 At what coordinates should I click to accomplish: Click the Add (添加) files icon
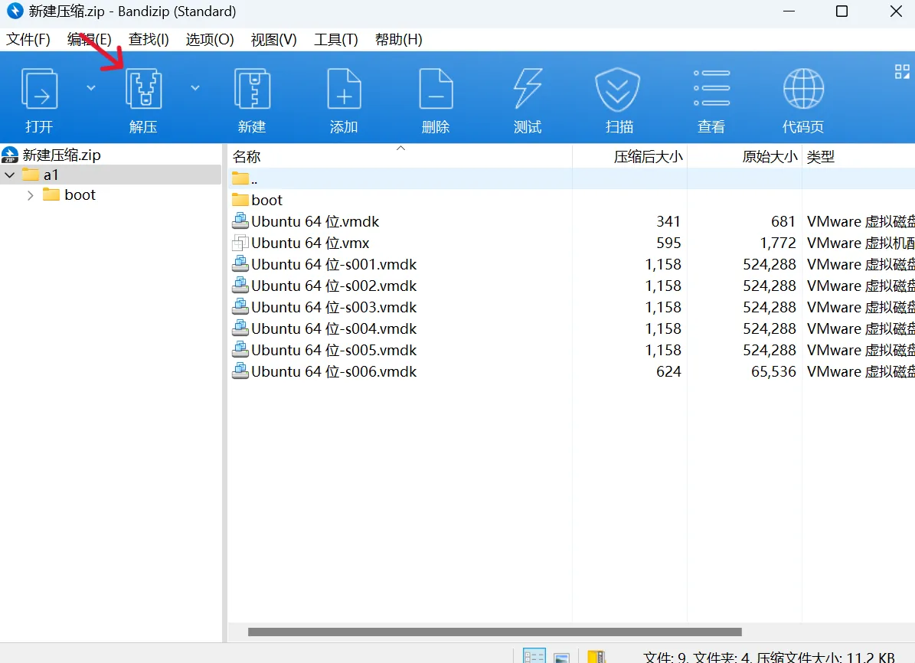(x=344, y=89)
